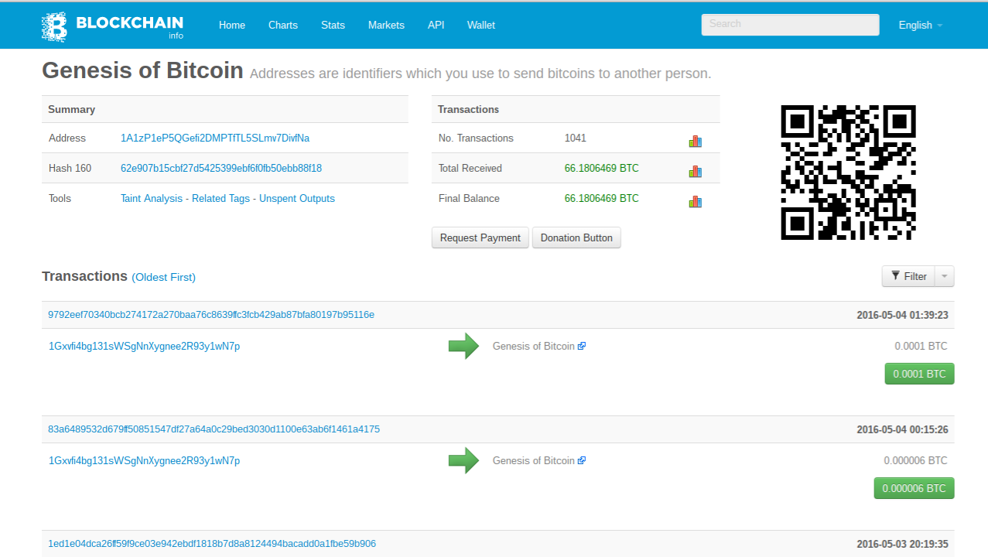988x557 pixels.
Task: Open Related Tags tool
Action: [221, 198]
